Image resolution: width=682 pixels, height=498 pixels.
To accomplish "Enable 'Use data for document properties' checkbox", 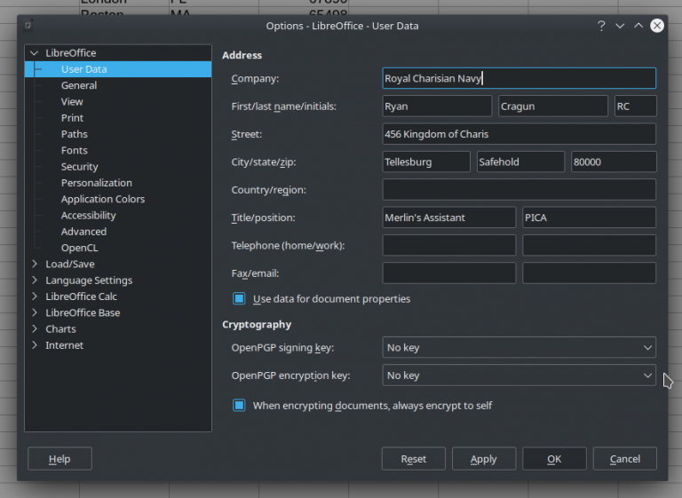I will 239,299.
